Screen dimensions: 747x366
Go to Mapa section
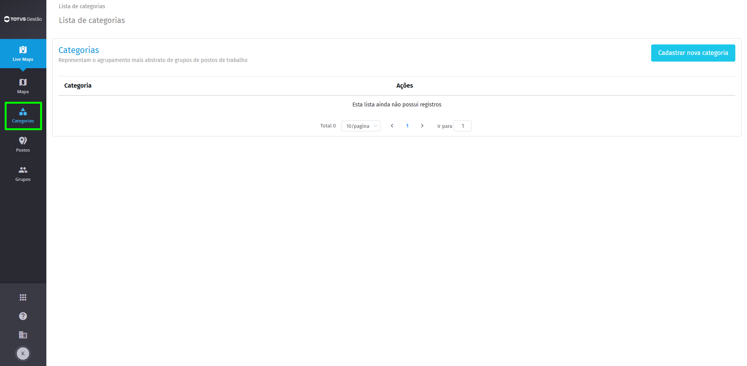(23, 86)
